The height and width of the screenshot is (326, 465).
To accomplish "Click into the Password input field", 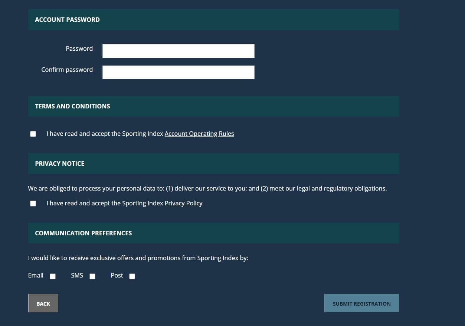I will coord(178,51).
